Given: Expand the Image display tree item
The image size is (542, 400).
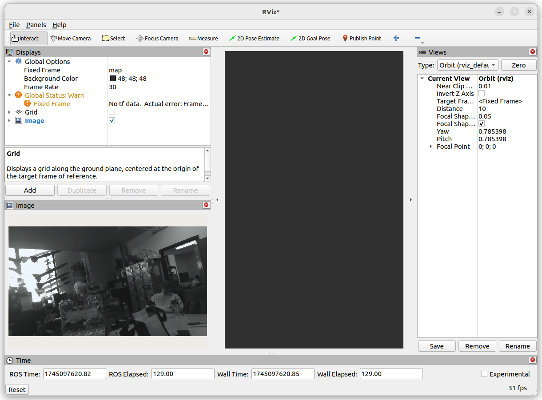Looking at the screenshot, I should (9, 121).
